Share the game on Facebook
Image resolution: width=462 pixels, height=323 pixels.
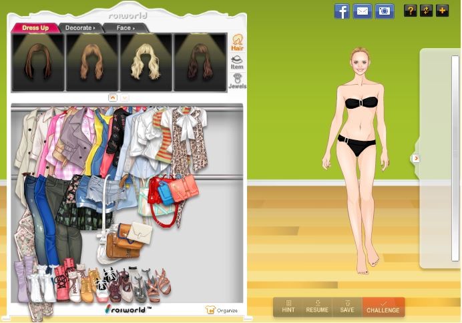coord(342,11)
